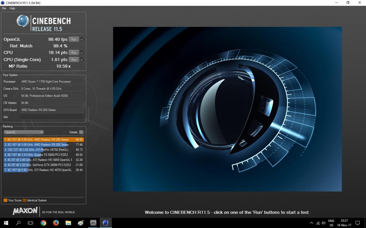Click the Processor field AMD Ryzen 7 1700

(x=52, y=81)
